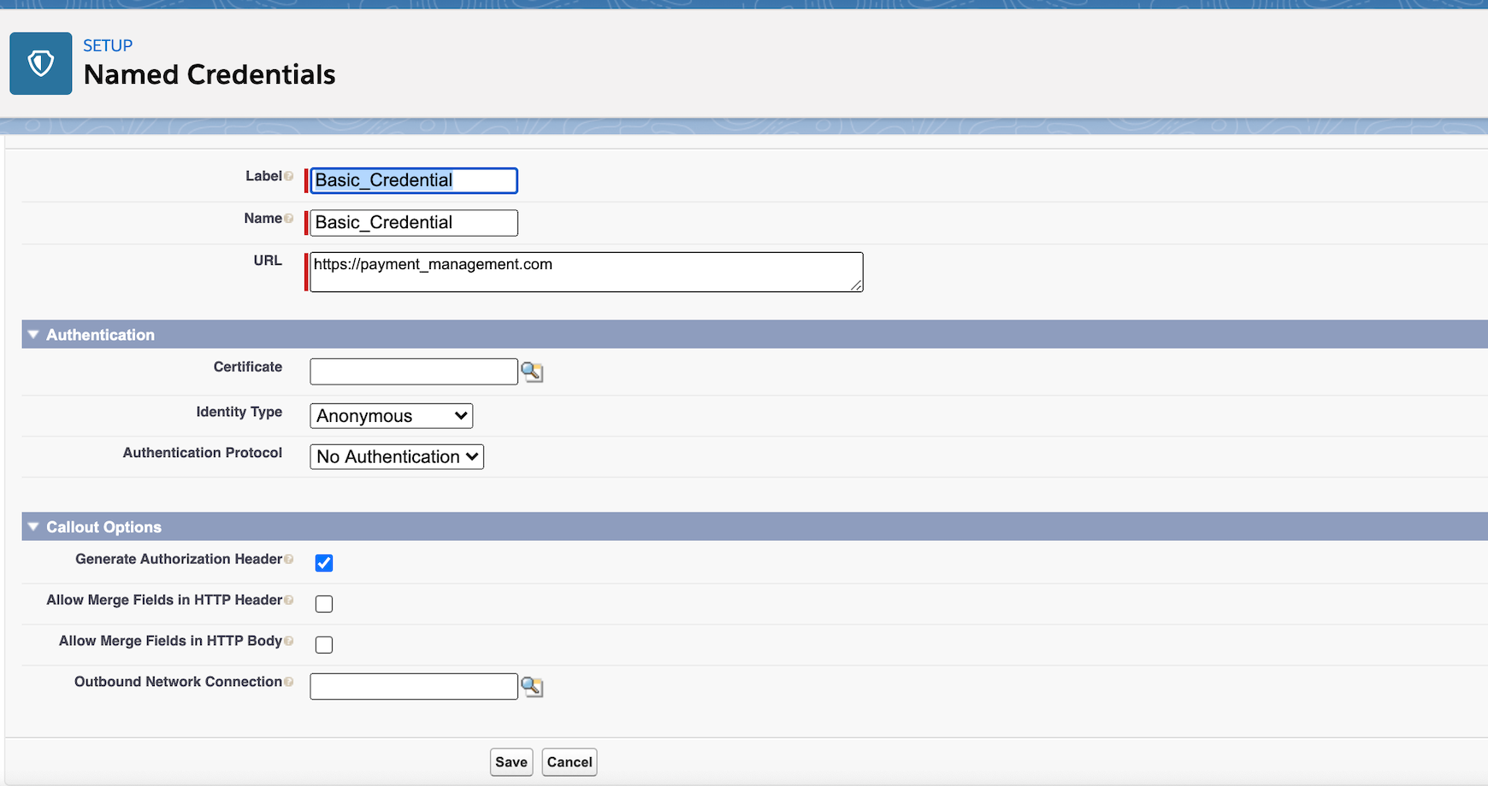Uncheck Generate Authorization Header
The image size is (1488, 786).
click(324, 563)
